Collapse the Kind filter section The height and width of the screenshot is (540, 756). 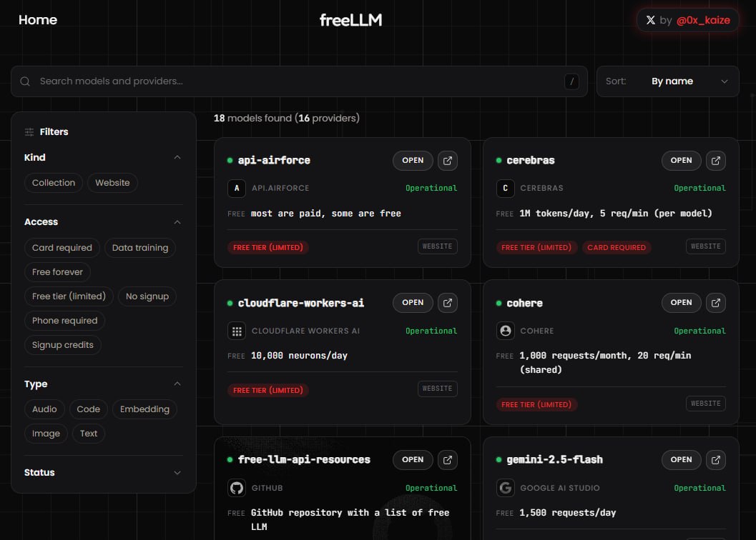[177, 158]
